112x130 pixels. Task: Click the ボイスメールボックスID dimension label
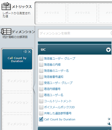59,107
